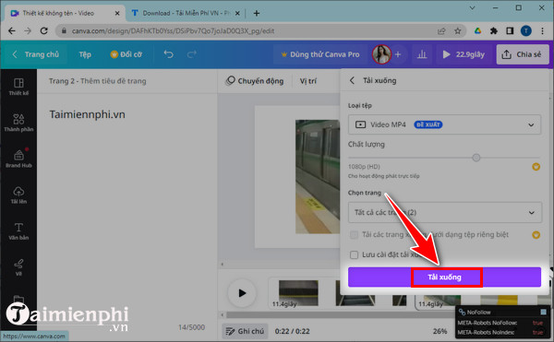This screenshot has height=342, width=554.
Task: Click the Pro crown beside 1080p
Action: click(x=536, y=167)
